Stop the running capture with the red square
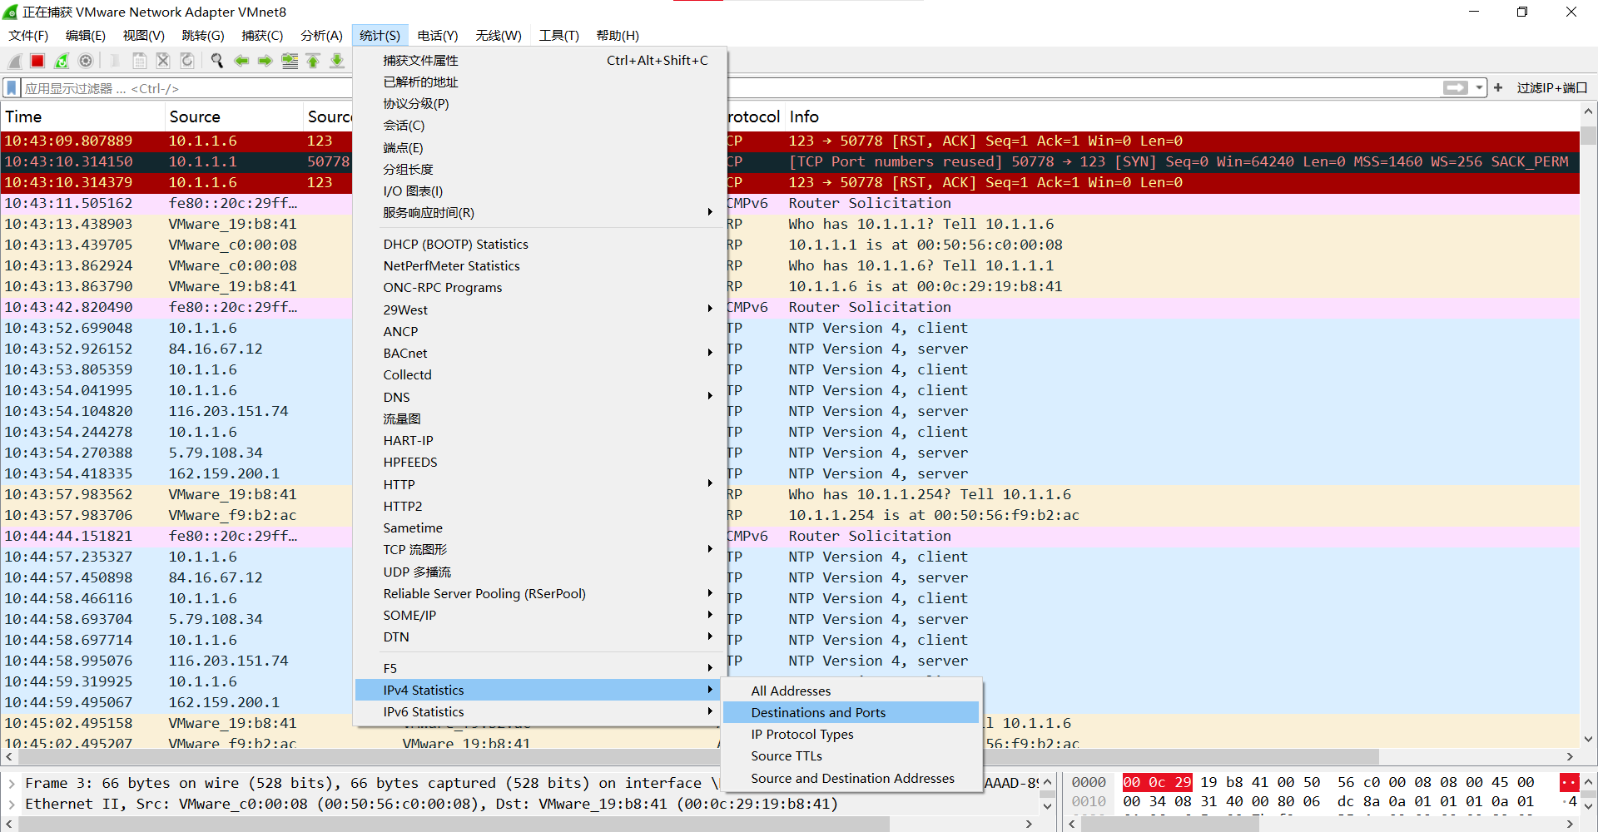The width and height of the screenshot is (1598, 832). click(x=37, y=61)
